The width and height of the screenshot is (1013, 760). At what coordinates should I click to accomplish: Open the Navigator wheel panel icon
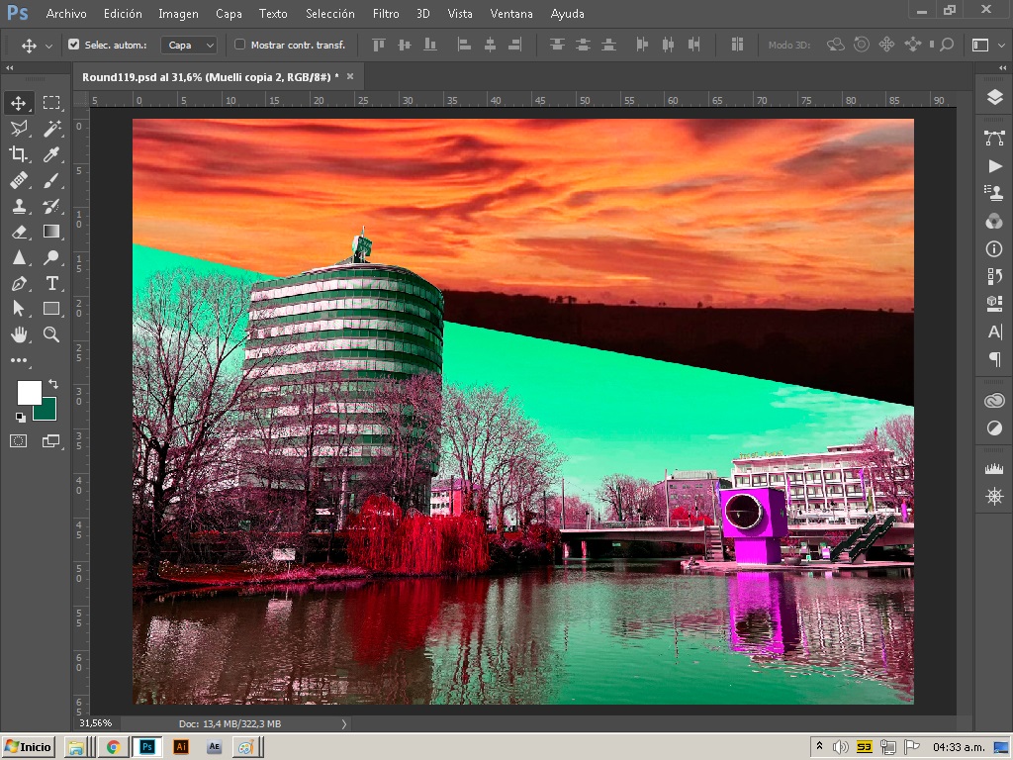pos(995,496)
